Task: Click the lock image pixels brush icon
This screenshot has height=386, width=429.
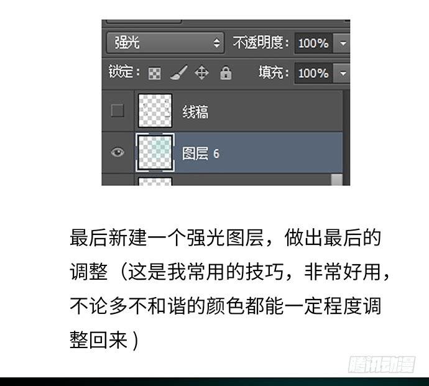Action: point(178,73)
